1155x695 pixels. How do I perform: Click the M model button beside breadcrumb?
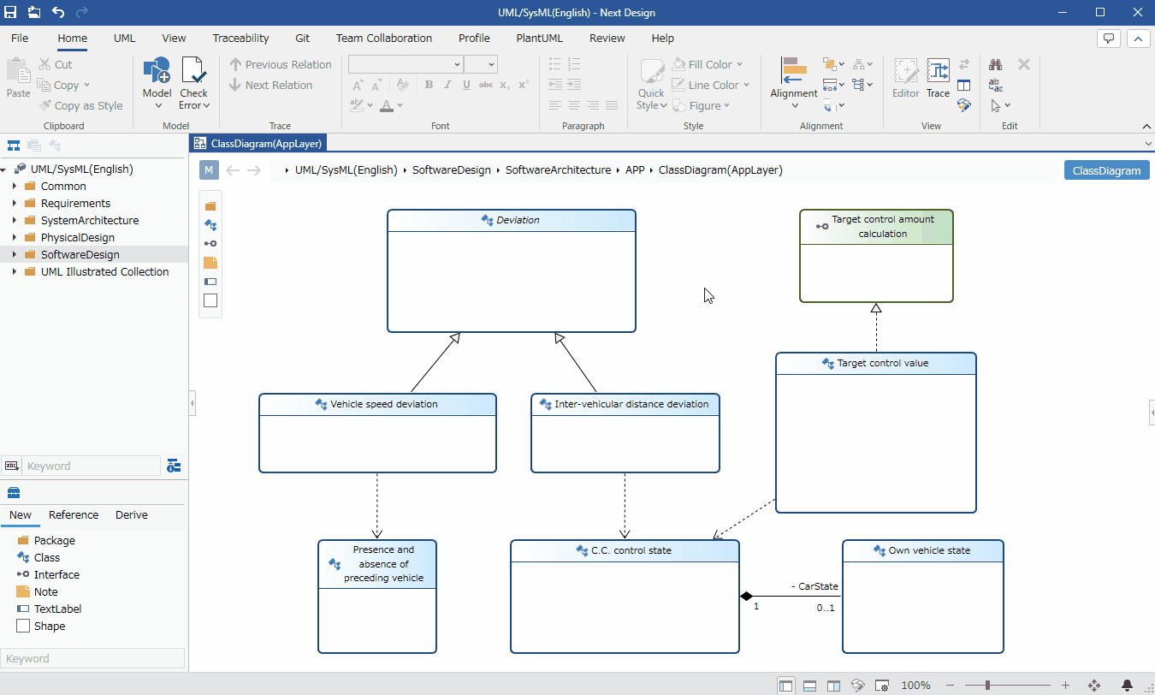(209, 169)
